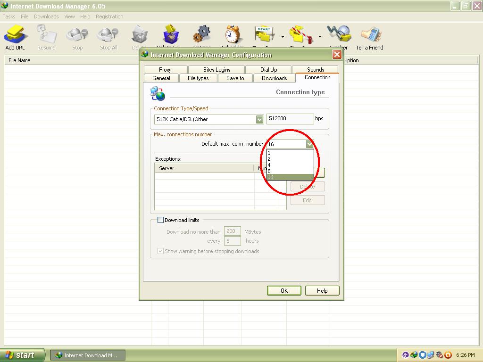
Task: Open the View menu
Action: point(69,16)
